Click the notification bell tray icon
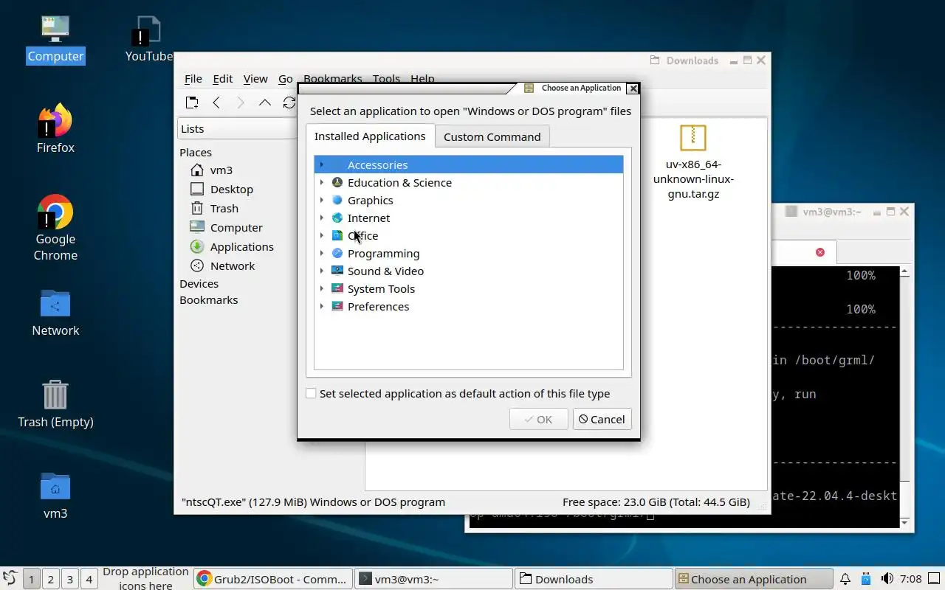 tap(845, 579)
